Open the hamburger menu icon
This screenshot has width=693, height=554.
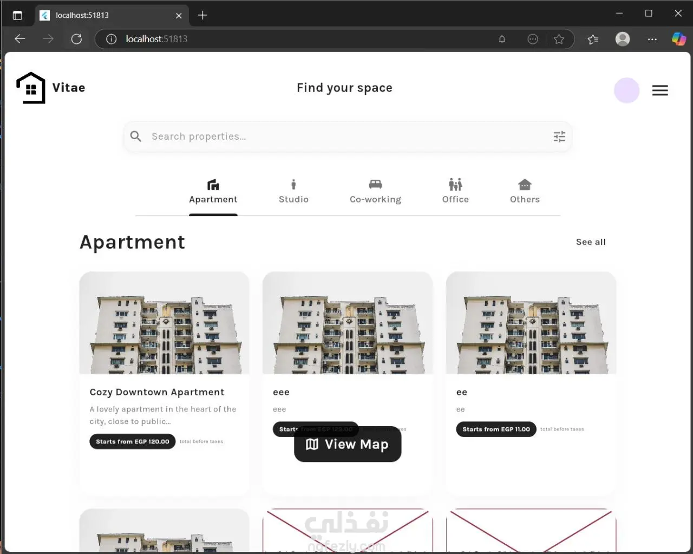[659, 90]
